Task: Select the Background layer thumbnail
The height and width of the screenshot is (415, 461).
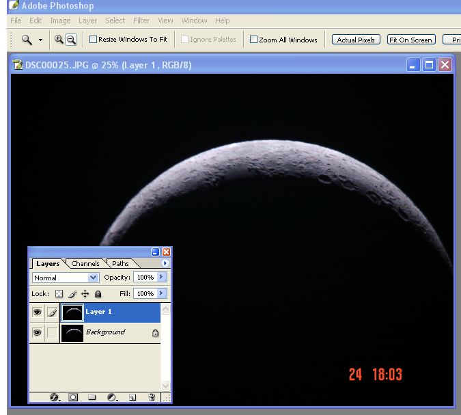Action: (72, 333)
